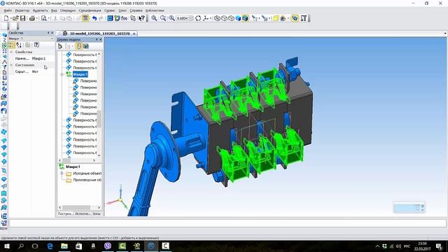Close the 'Дерево модели' panel

pyautogui.click(x=101, y=40)
